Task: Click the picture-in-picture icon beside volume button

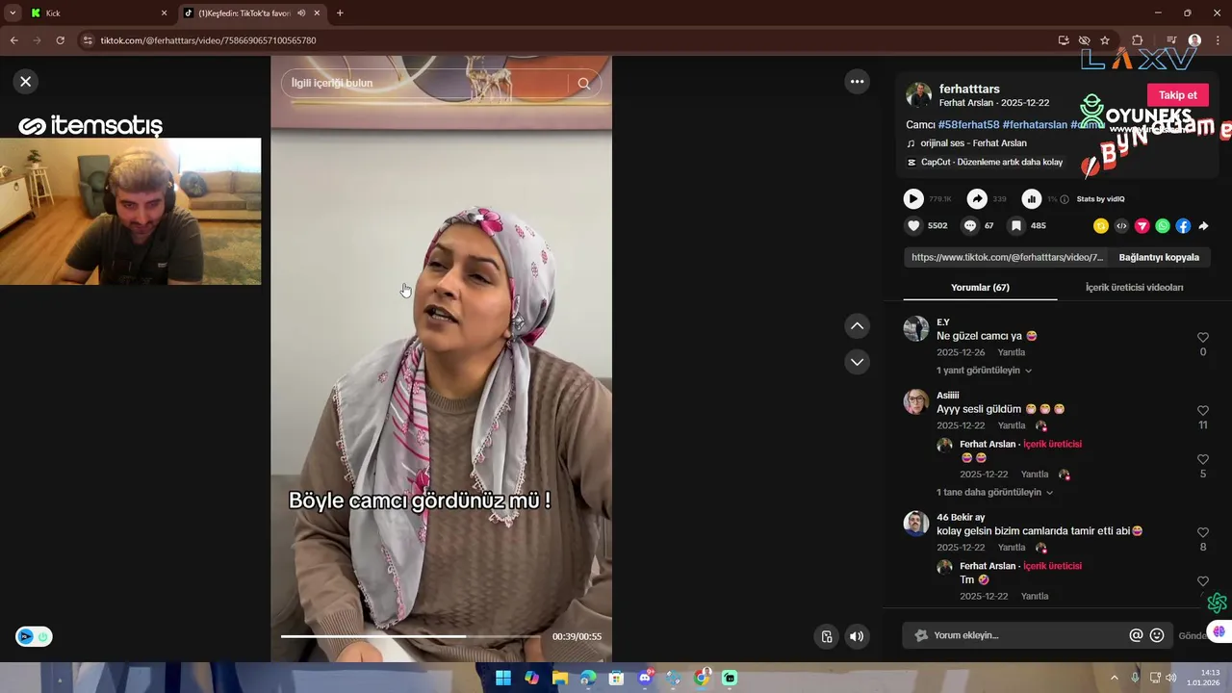Action: (826, 636)
